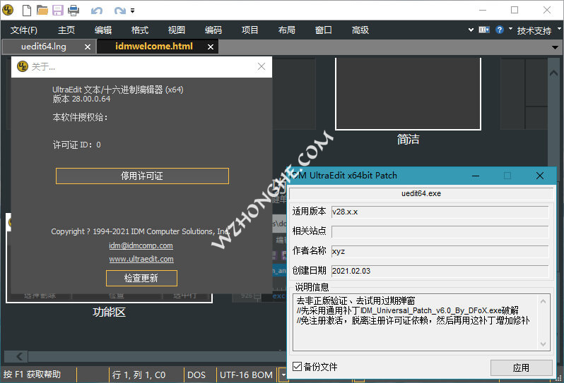Switch to the 主页 ribbon tab
Image resolution: width=564 pixels, height=383 pixels.
(66, 30)
